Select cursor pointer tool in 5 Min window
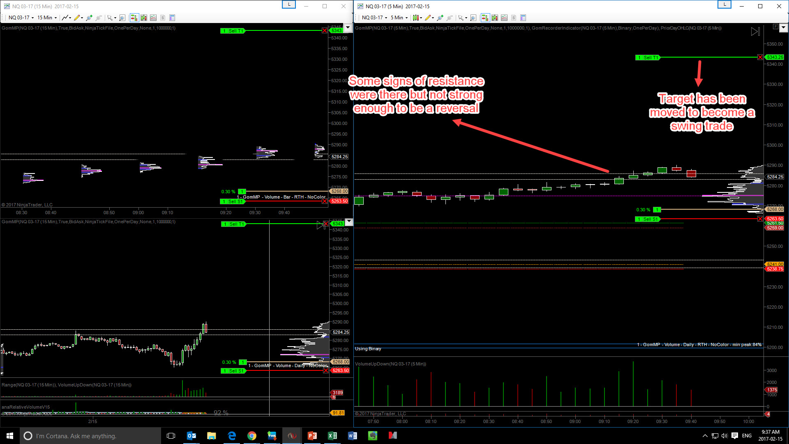Screen dimensions: 789x444 (461, 18)
